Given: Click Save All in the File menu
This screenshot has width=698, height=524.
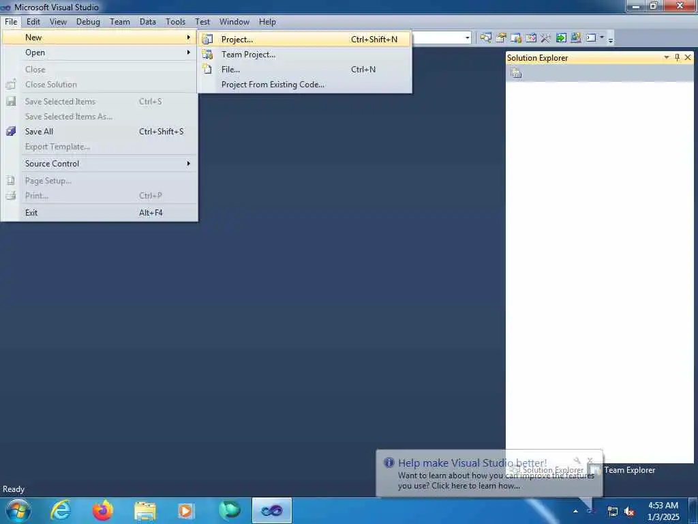Looking at the screenshot, I should coord(100,132).
